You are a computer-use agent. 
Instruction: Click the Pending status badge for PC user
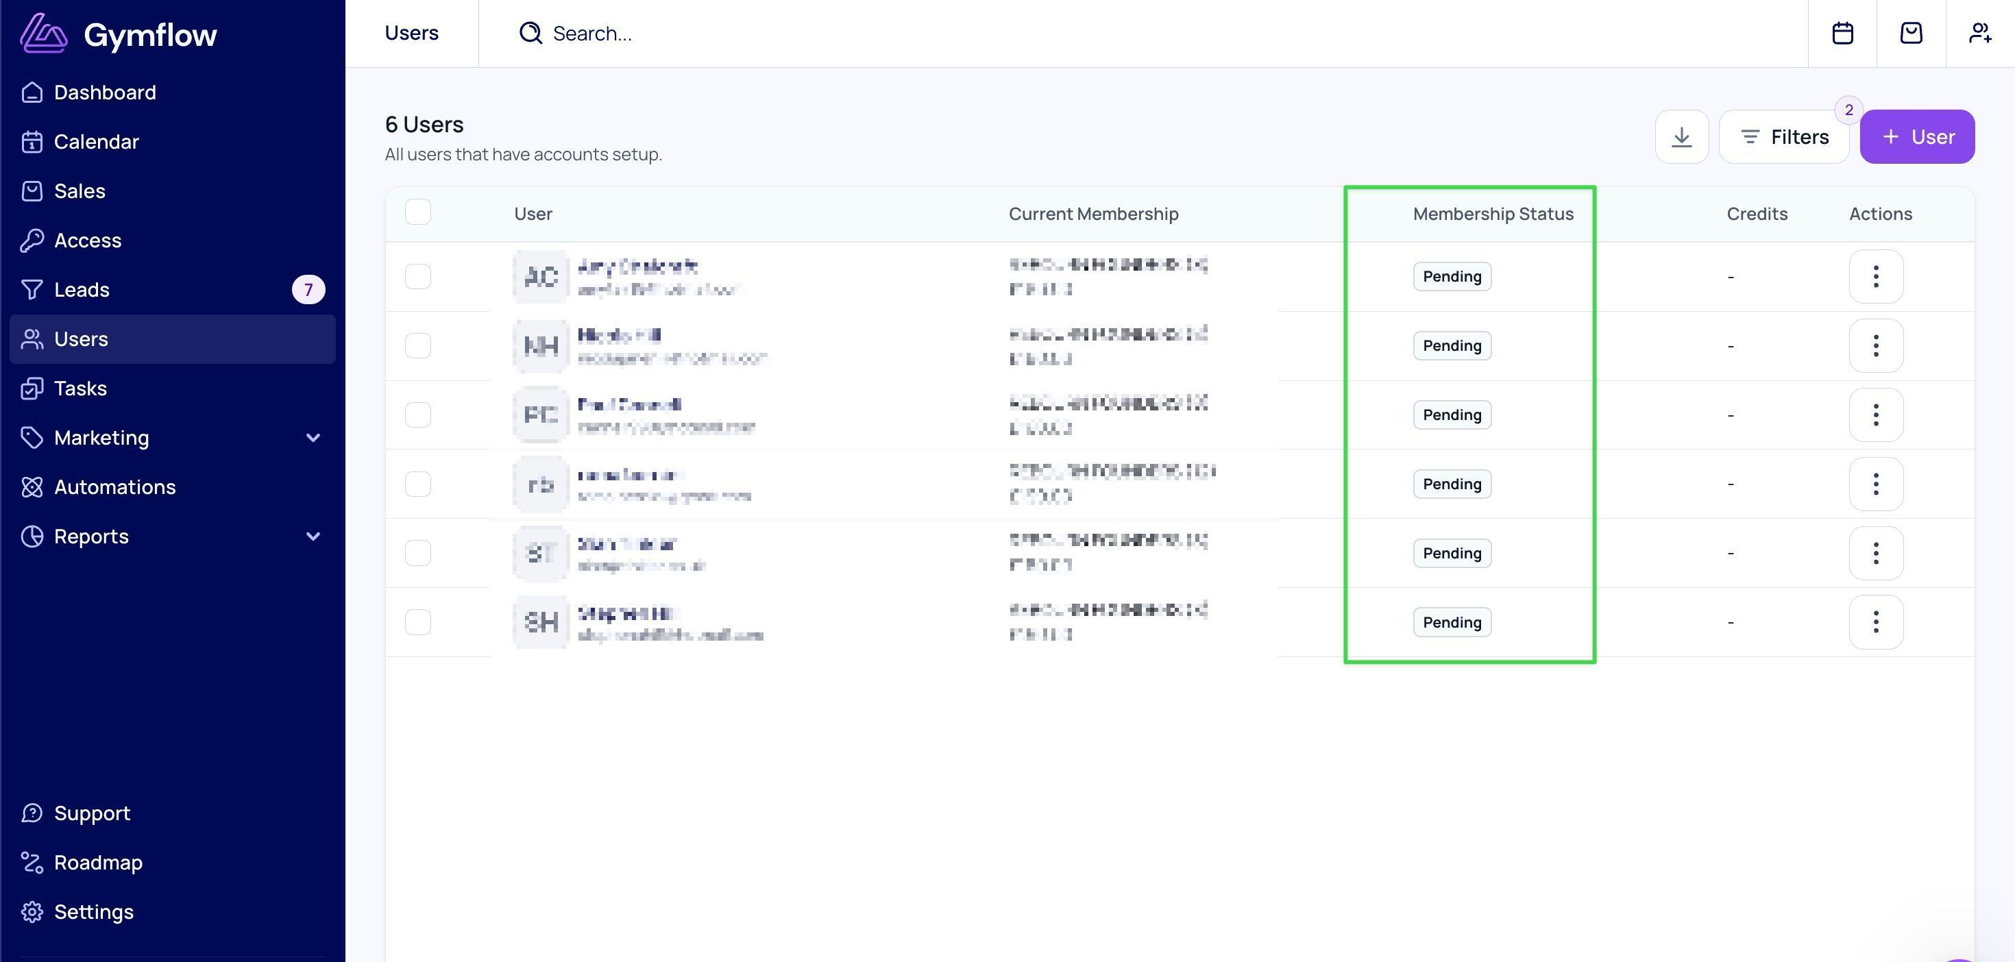pos(1452,415)
